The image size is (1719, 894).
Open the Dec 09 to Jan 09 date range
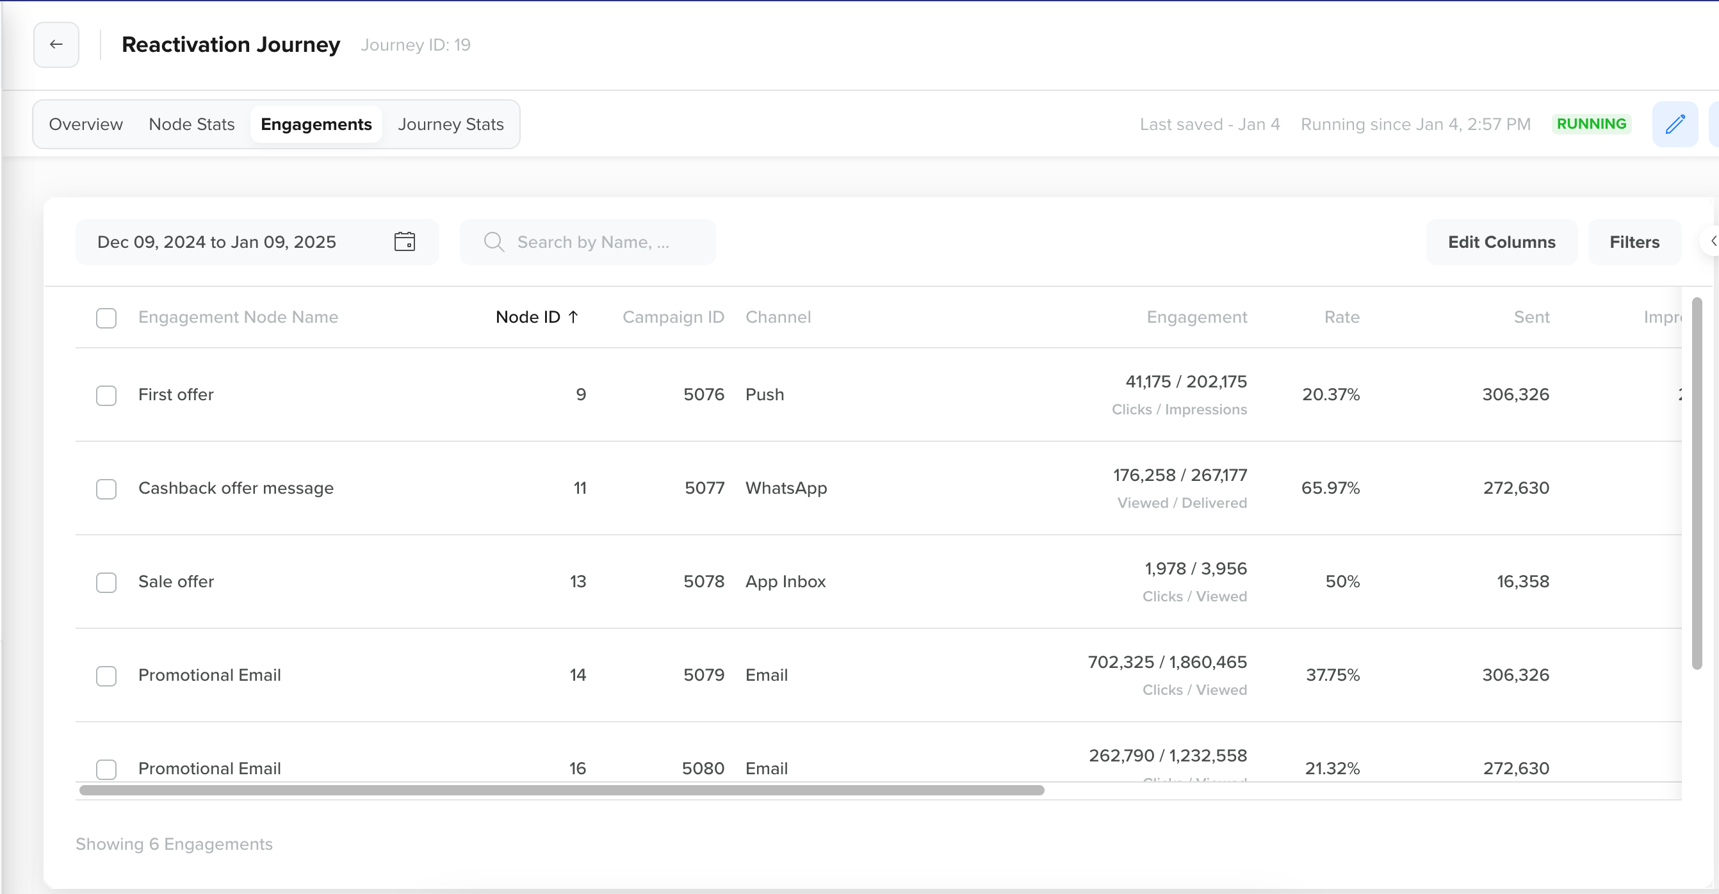(x=217, y=241)
